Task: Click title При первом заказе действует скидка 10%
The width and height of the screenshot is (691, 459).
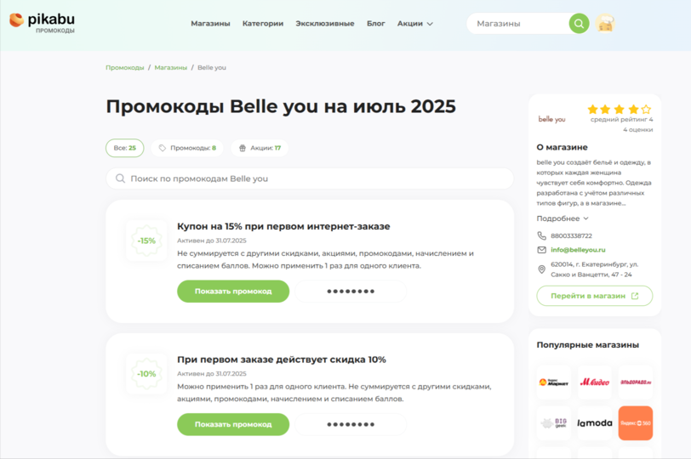Action: [281, 360]
